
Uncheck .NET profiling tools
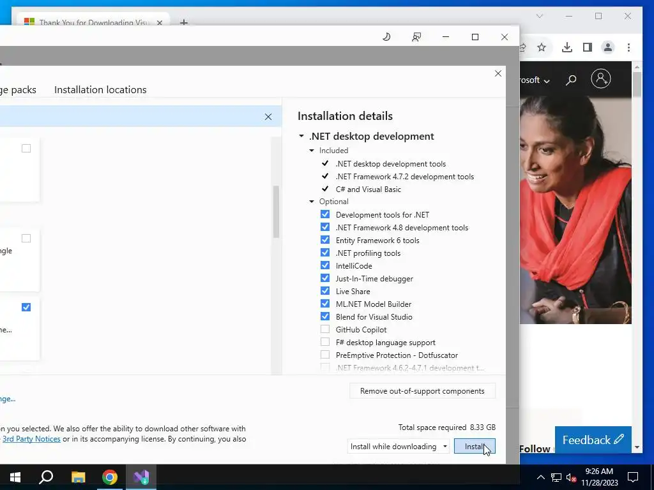tap(325, 253)
